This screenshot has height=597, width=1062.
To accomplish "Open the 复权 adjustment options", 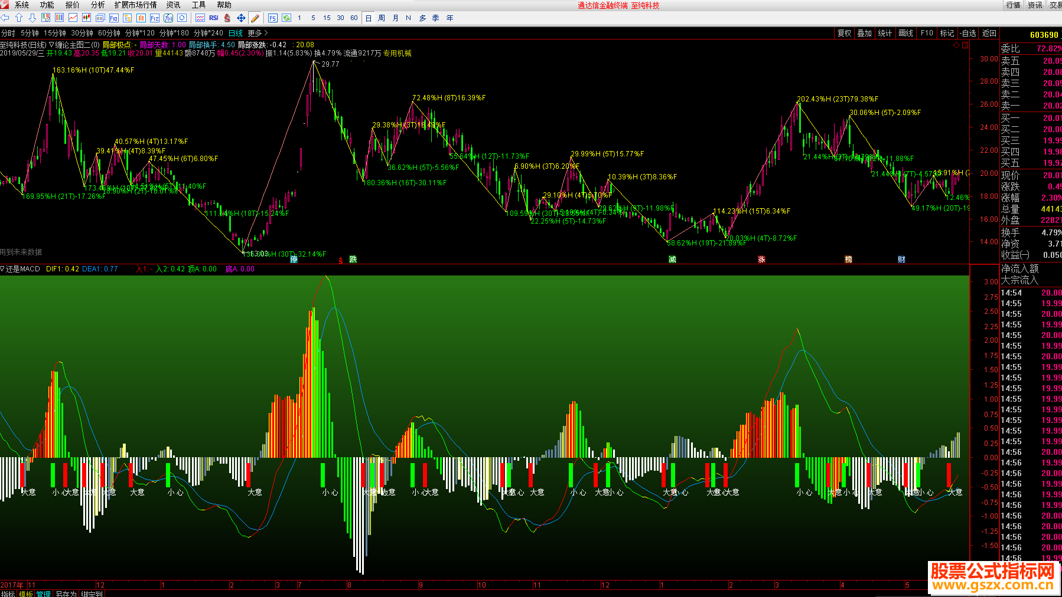I will [x=845, y=33].
